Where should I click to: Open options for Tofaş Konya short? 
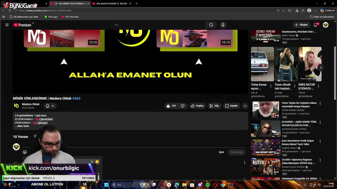pos(271,86)
